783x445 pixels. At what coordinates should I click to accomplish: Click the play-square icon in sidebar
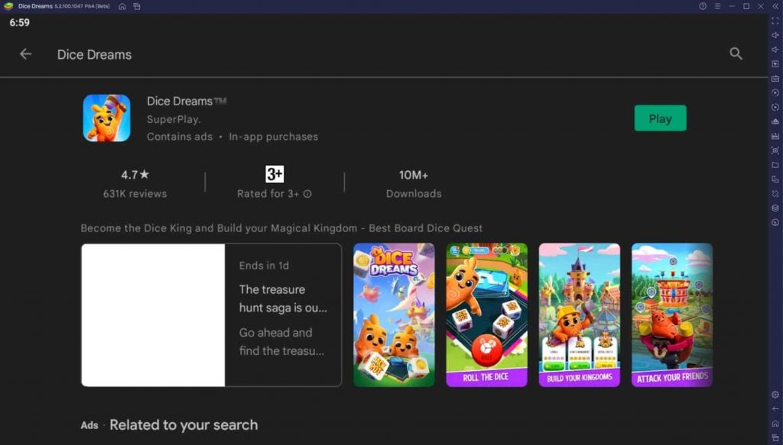(775, 64)
